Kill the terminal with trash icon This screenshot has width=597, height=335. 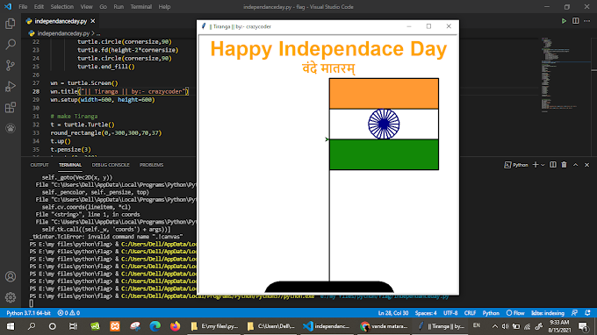pos(565,165)
